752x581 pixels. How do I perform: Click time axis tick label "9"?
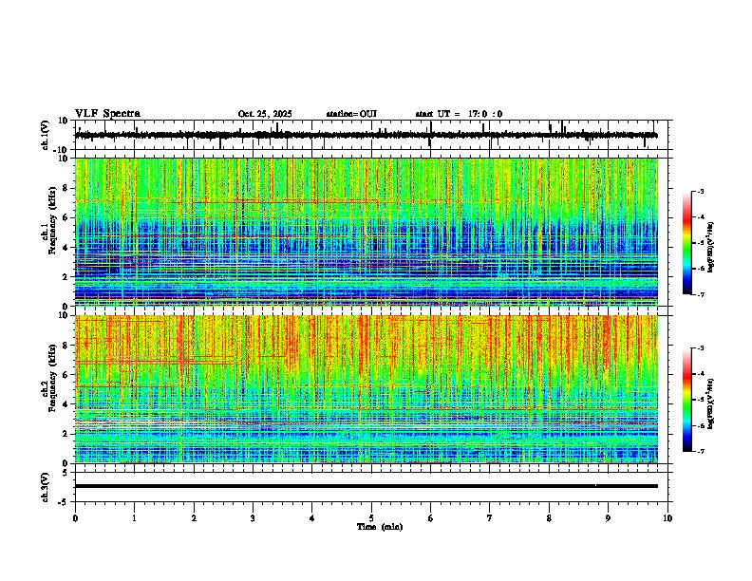[608, 518]
